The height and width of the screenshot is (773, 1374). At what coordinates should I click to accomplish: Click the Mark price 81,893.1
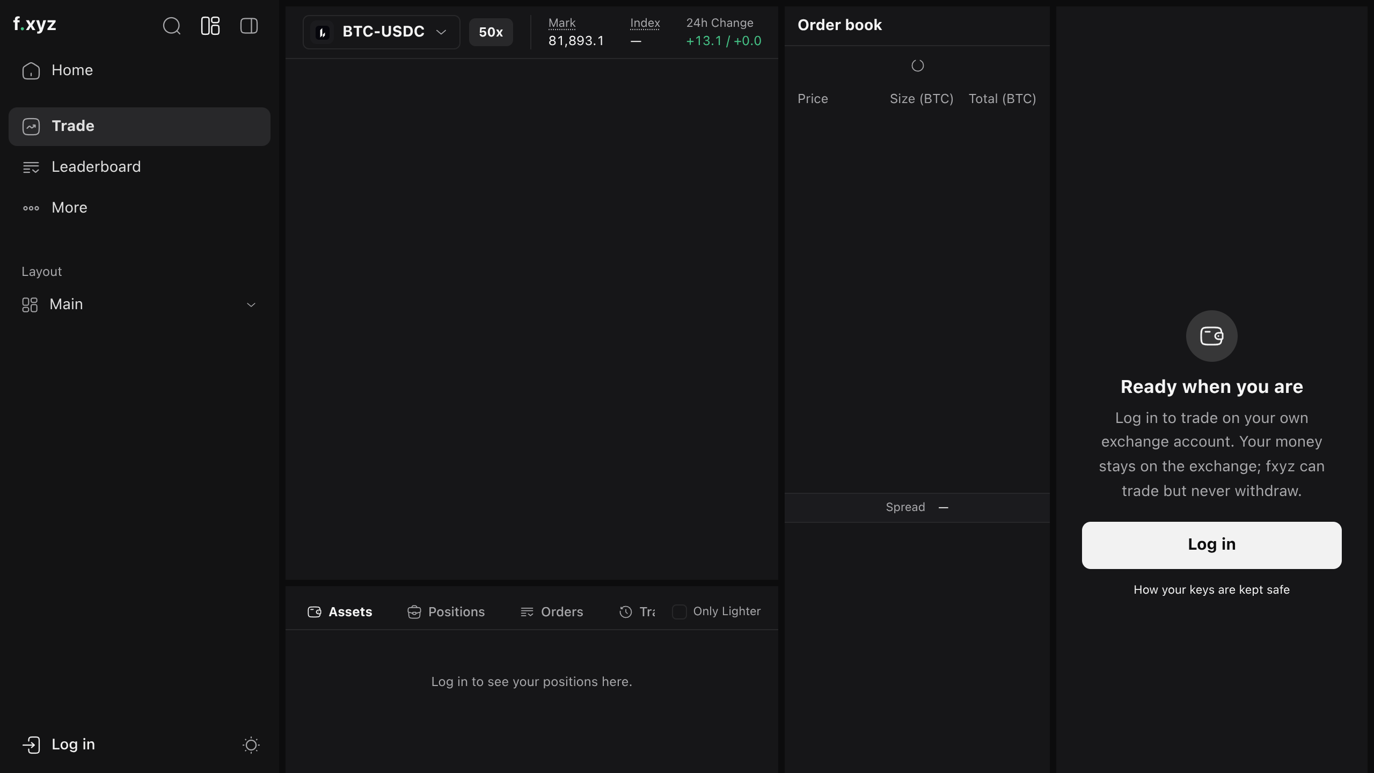576,41
